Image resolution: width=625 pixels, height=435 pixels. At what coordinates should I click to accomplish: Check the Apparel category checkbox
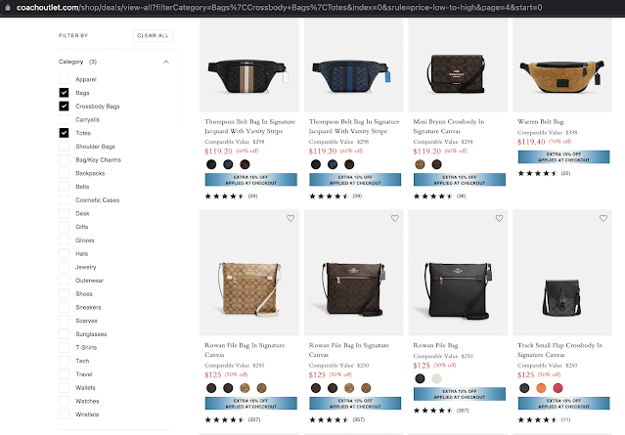pyautogui.click(x=64, y=79)
